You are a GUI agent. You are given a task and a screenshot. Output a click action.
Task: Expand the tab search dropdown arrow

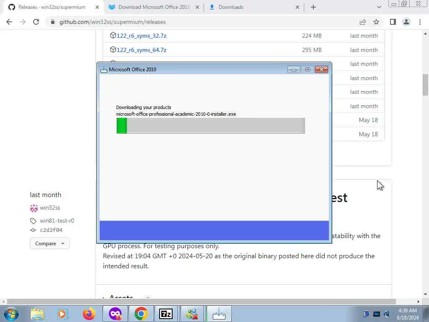point(379,7)
